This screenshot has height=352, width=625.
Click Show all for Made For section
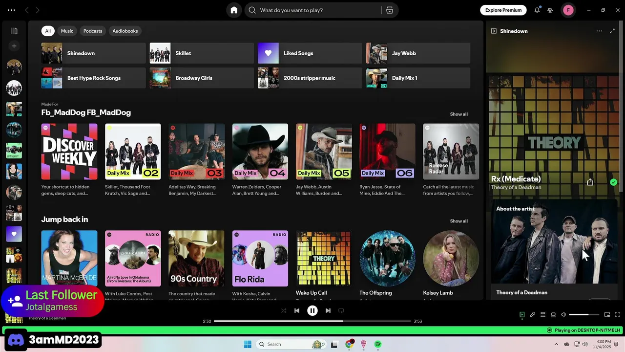coord(458,114)
